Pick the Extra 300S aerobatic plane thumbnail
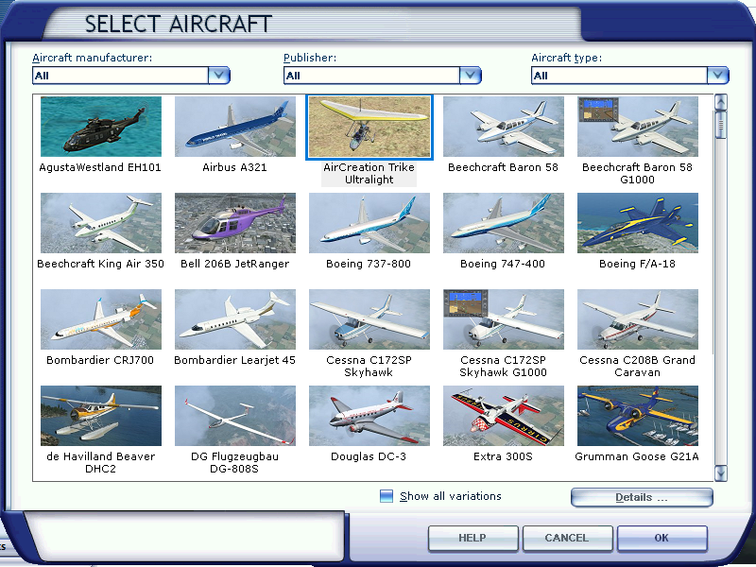Viewport: 756px width, 567px height. tap(504, 416)
